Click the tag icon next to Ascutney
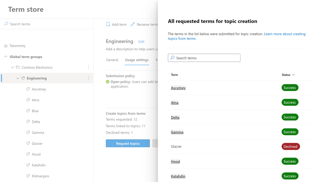 pos(28,89)
